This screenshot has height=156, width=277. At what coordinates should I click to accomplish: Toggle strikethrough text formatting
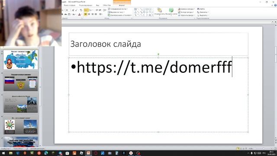(65, 14)
